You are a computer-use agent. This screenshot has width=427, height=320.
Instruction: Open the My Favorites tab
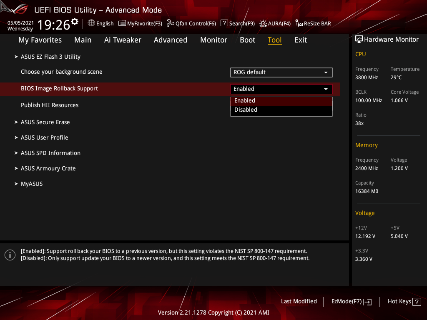point(40,40)
